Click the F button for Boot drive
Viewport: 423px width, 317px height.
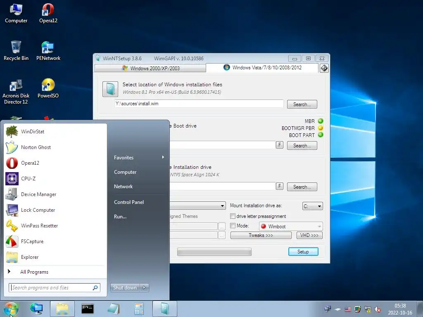pos(280,145)
